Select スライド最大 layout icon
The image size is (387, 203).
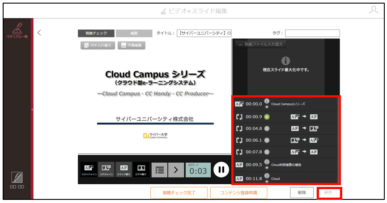pyautogui.click(x=123, y=170)
